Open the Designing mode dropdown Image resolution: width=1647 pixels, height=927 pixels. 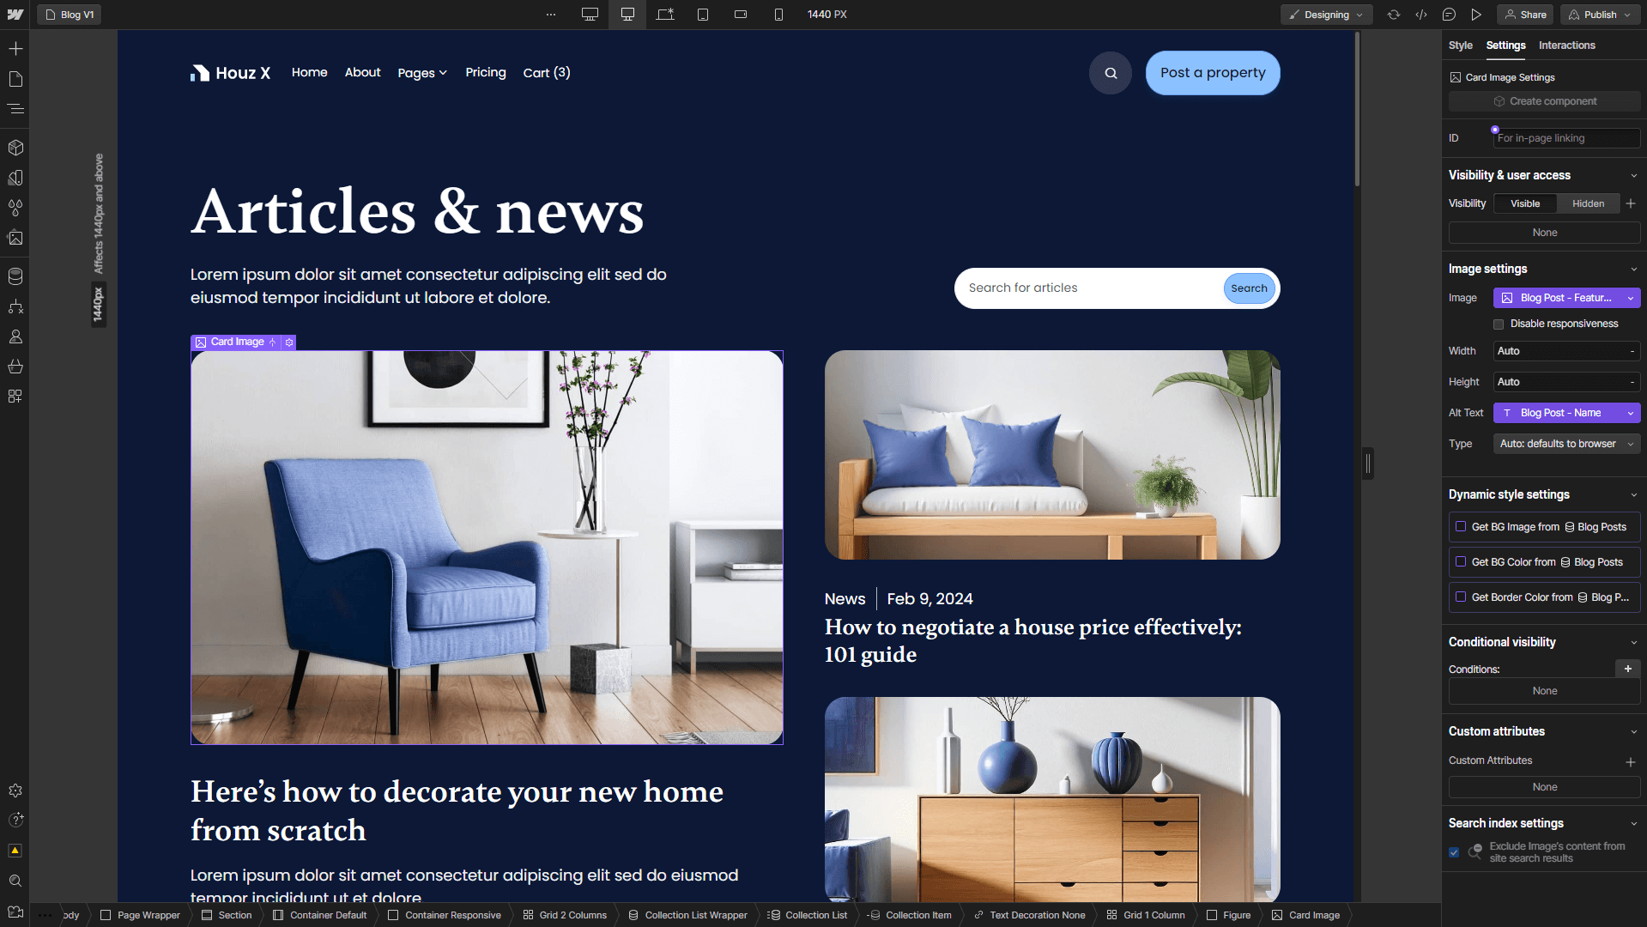(1326, 15)
